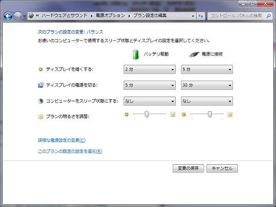Viewport: 276px width, 207px height.
Task: Open battery dim display dropdown showing 2 分
Action: tap(149, 69)
